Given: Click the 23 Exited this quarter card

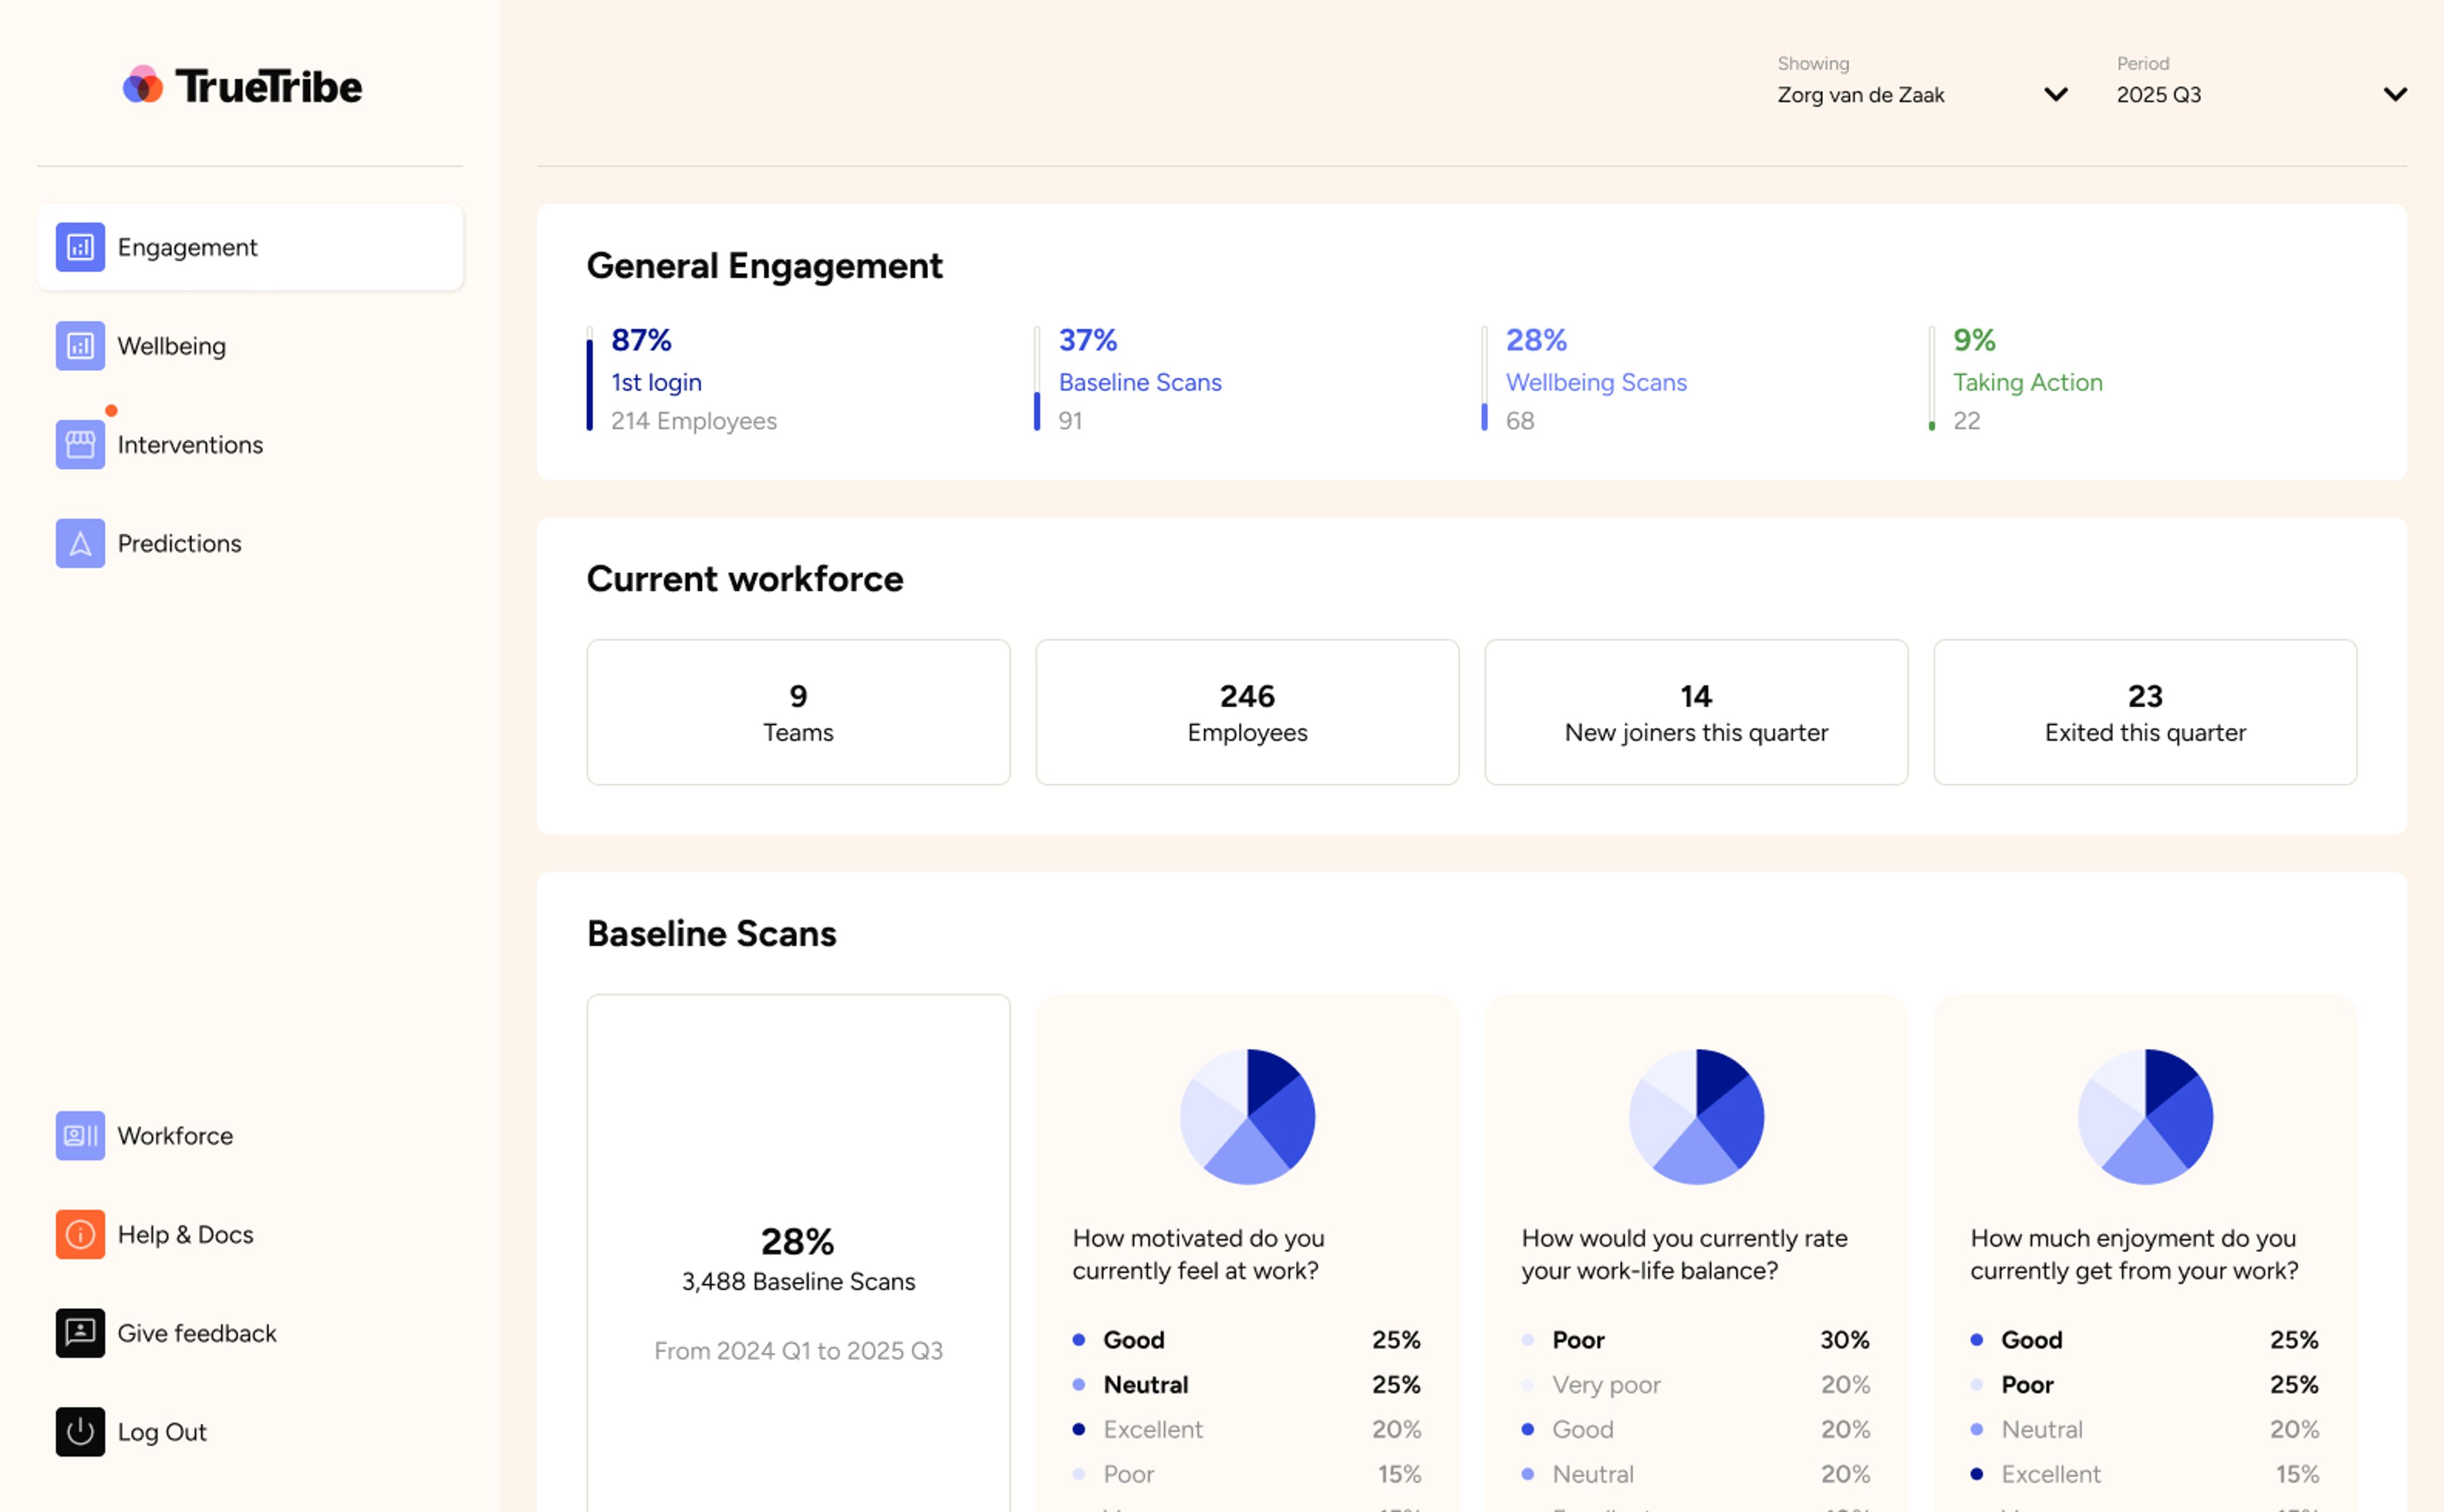Looking at the screenshot, I should point(2144,712).
